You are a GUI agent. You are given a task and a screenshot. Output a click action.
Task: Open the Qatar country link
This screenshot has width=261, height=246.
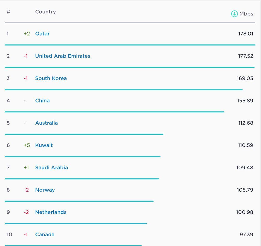(x=42, y=34)
